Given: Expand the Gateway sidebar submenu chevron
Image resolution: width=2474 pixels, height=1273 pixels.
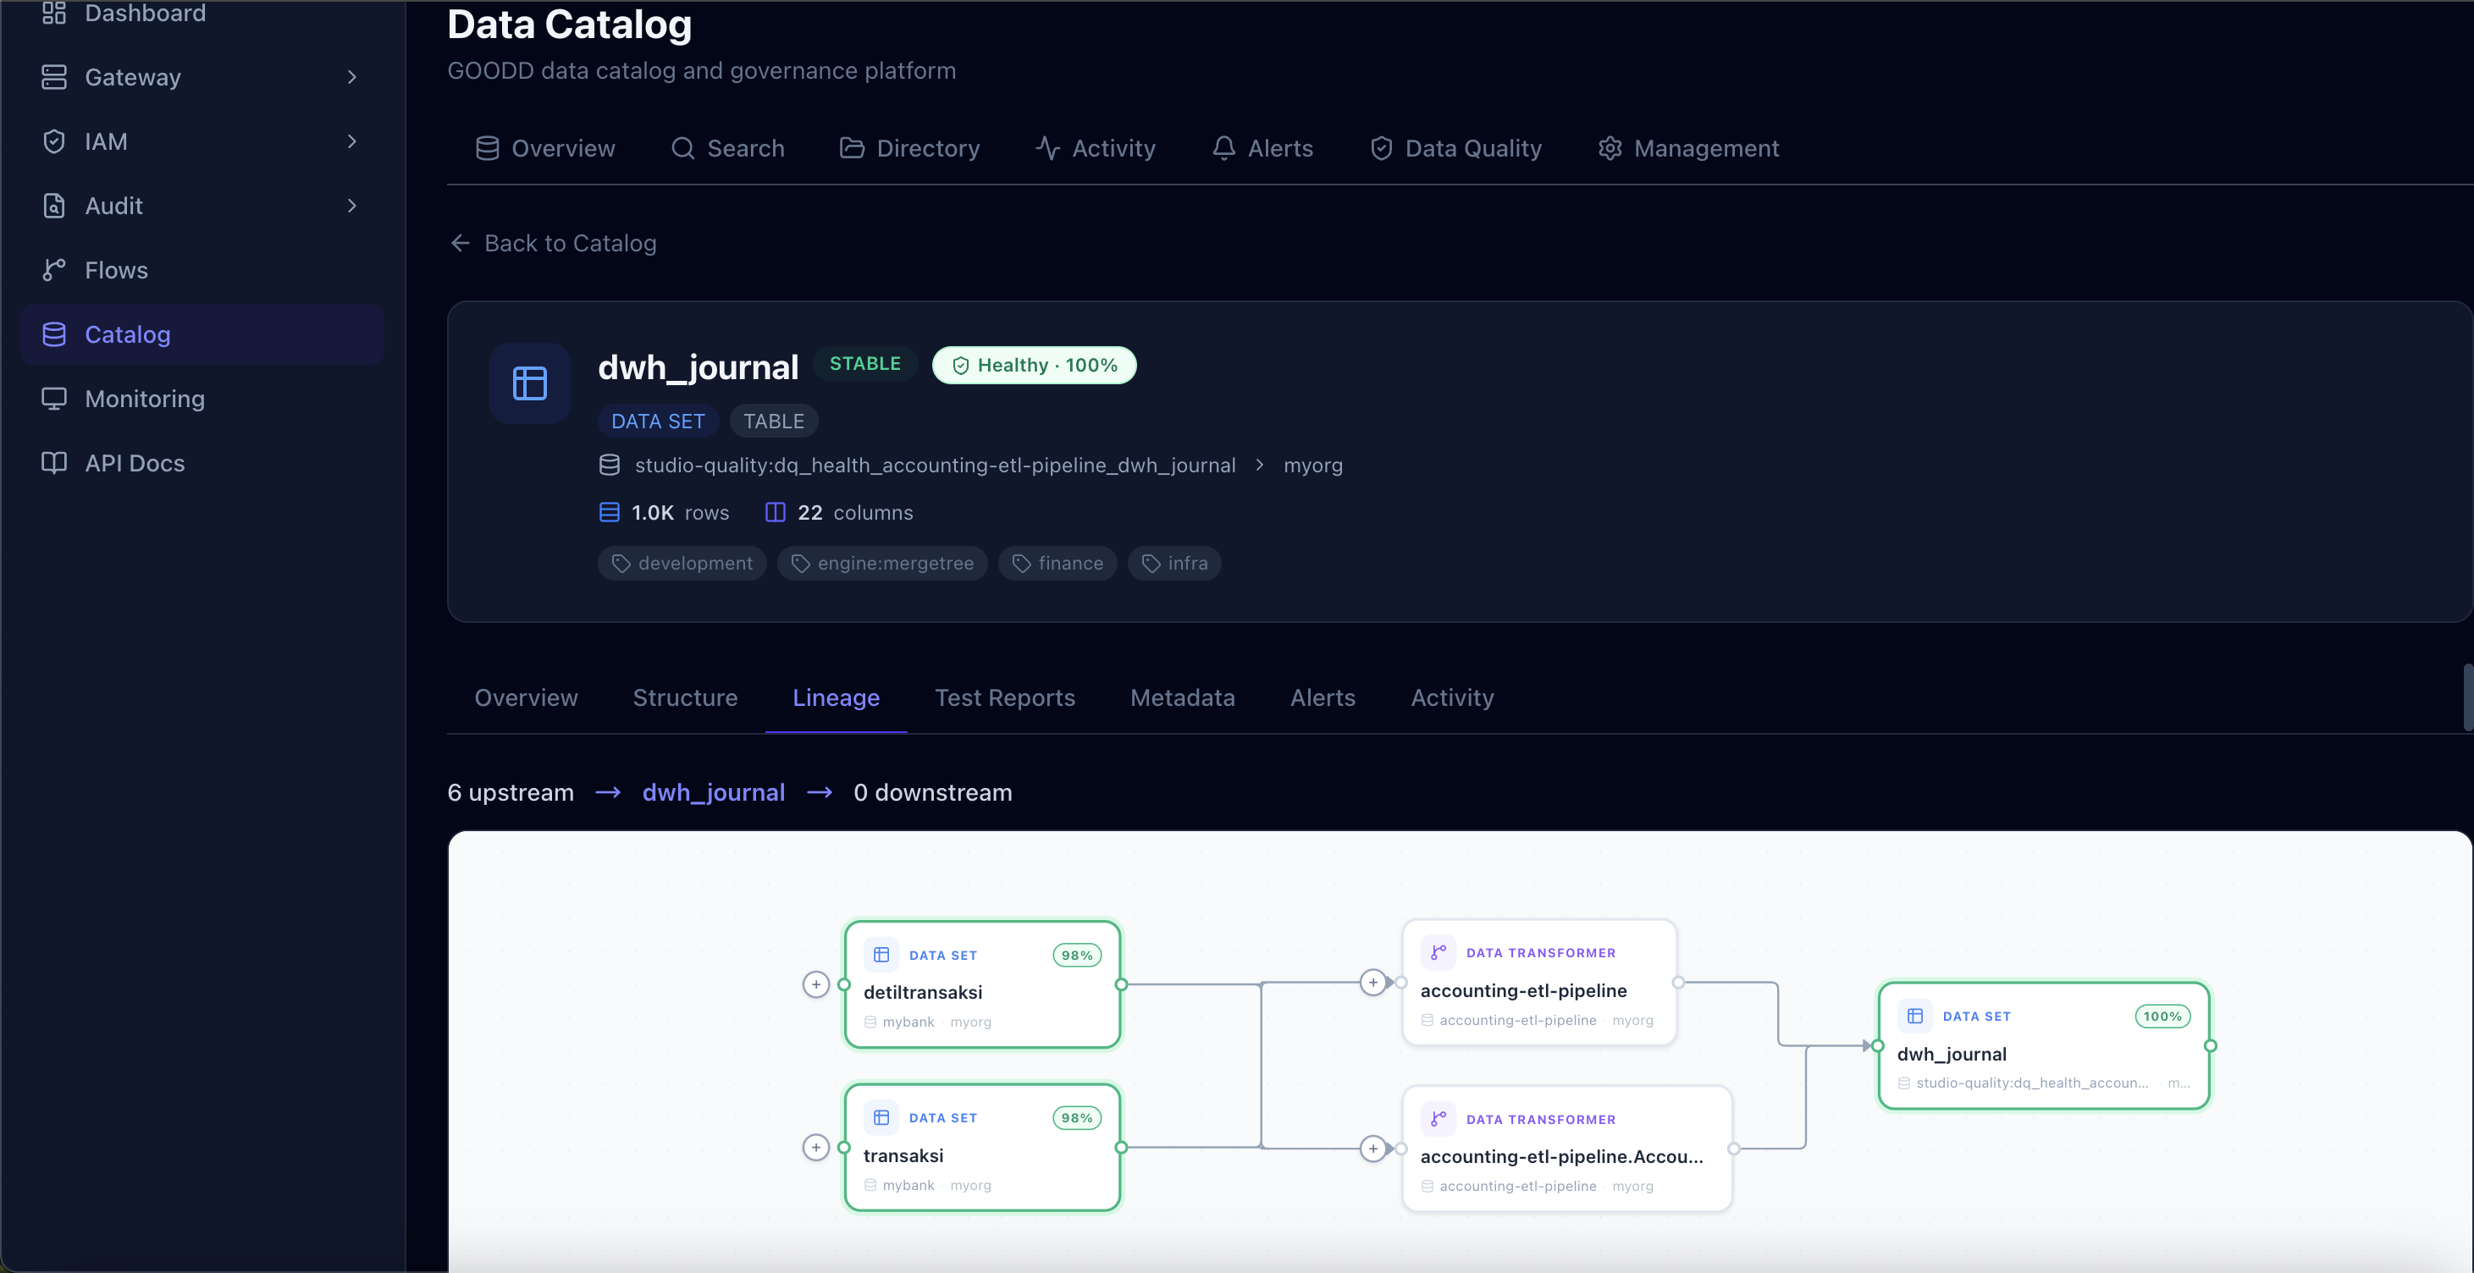Looking at the screenshot, I should (x=351, y=77).
